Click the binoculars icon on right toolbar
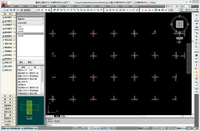Image resolution: width=200 pixels, height=131 pixels. [x=196, y=55]
